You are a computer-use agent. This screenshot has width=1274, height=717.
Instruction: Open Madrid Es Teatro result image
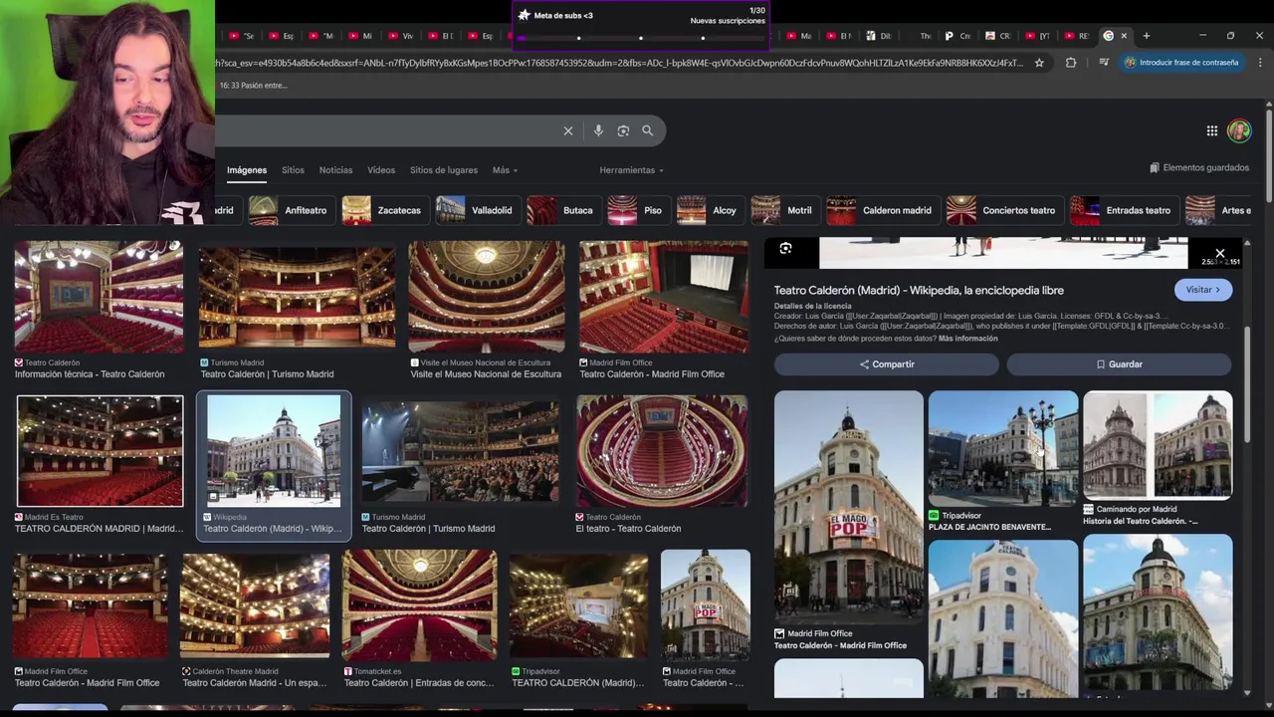coord(100,451)
